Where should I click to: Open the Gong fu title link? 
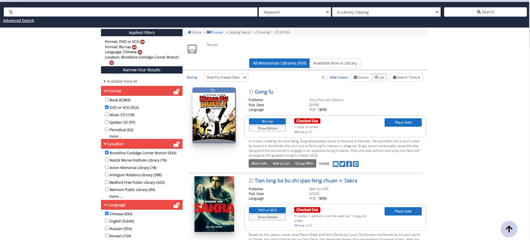pyautogui.click(x=263, y=92)
